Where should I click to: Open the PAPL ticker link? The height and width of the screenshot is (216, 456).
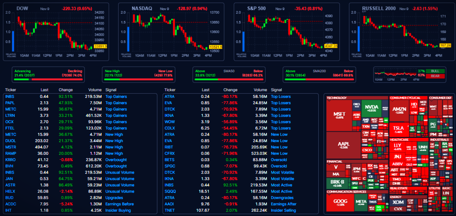click(10, 103)
